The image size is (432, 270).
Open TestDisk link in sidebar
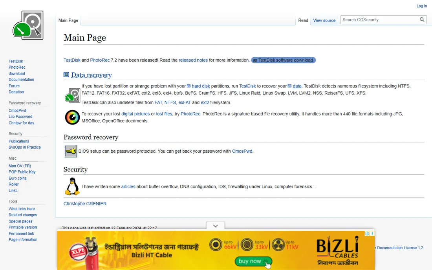[16, 61]
